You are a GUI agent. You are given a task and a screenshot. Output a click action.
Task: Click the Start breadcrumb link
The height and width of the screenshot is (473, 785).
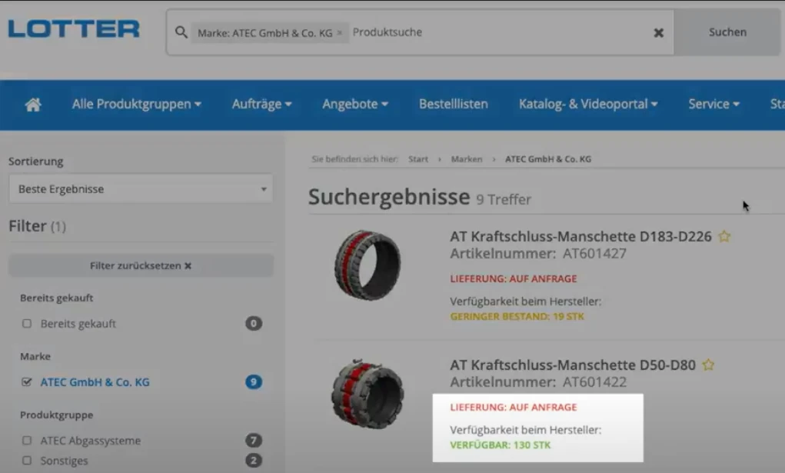click(418, 159)
